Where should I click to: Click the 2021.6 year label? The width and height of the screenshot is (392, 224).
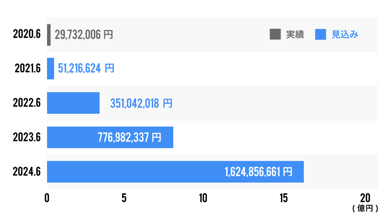pyautogui.click(x=27, y=69)
